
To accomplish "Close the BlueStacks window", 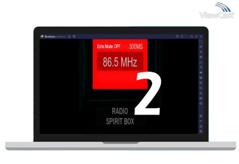I will [196, 36].
